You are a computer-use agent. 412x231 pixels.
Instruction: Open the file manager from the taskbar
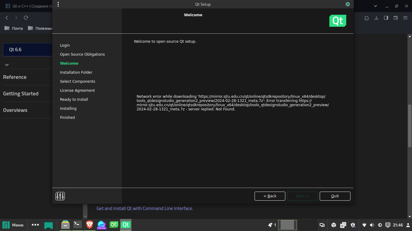(65, 225)
